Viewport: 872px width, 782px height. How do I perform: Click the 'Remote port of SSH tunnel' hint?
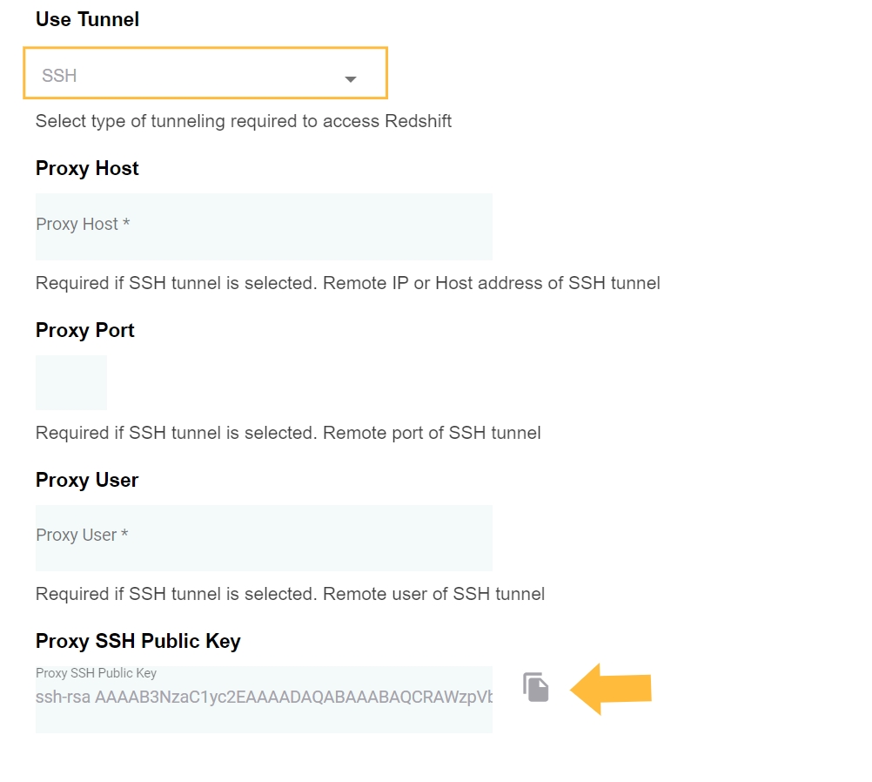pos(432,433)
